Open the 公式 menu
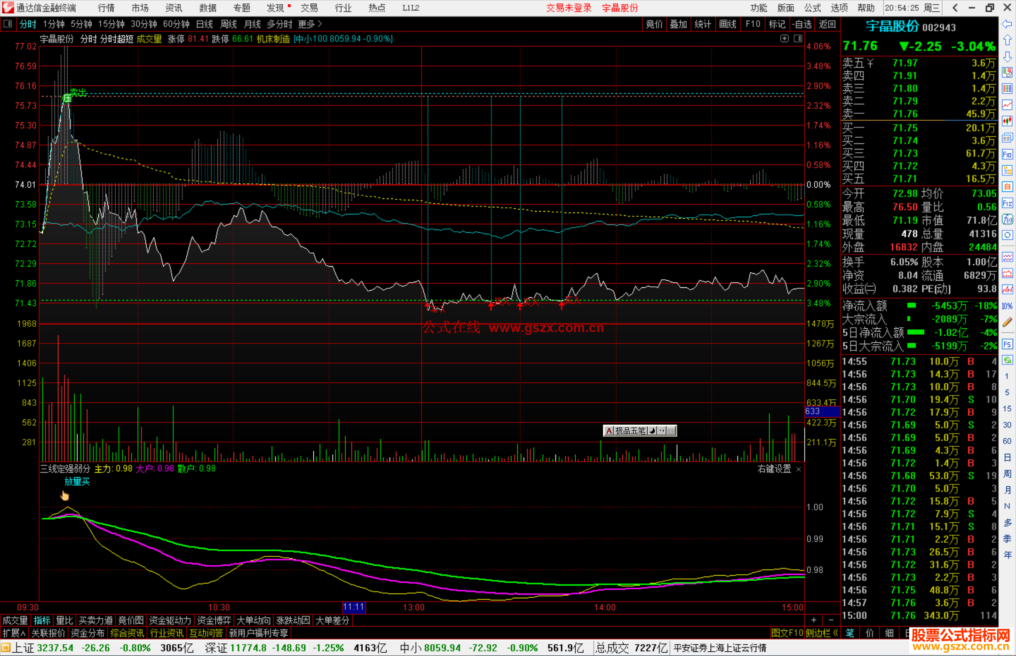The width and height of the screenshot is (1016, 656). [x=812, y=8]
